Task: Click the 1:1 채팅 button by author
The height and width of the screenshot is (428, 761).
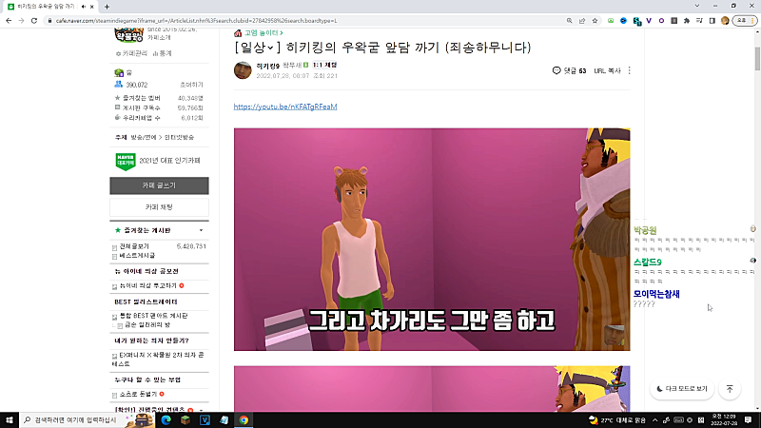Action: [x=324, y=65]
